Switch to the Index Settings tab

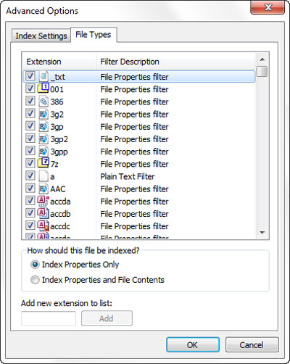point(41,36)
